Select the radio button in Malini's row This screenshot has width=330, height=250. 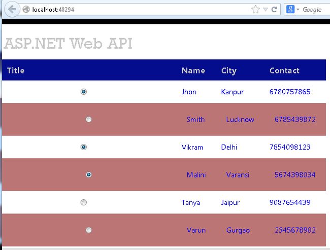tap(89, 175)
